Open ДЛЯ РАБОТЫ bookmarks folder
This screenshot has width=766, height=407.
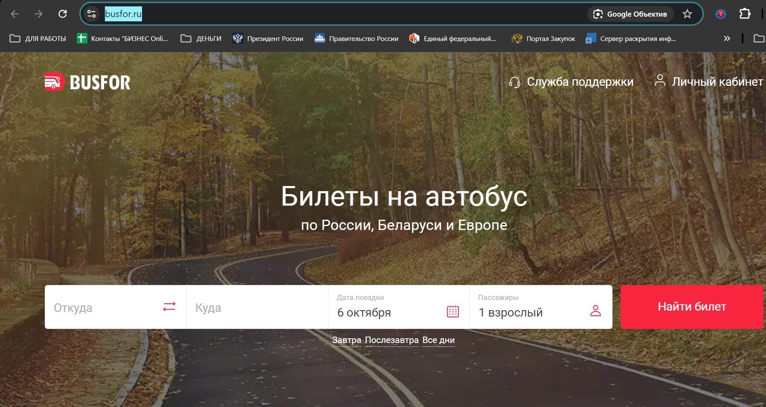pyautogui.click(x=38, y=38)
